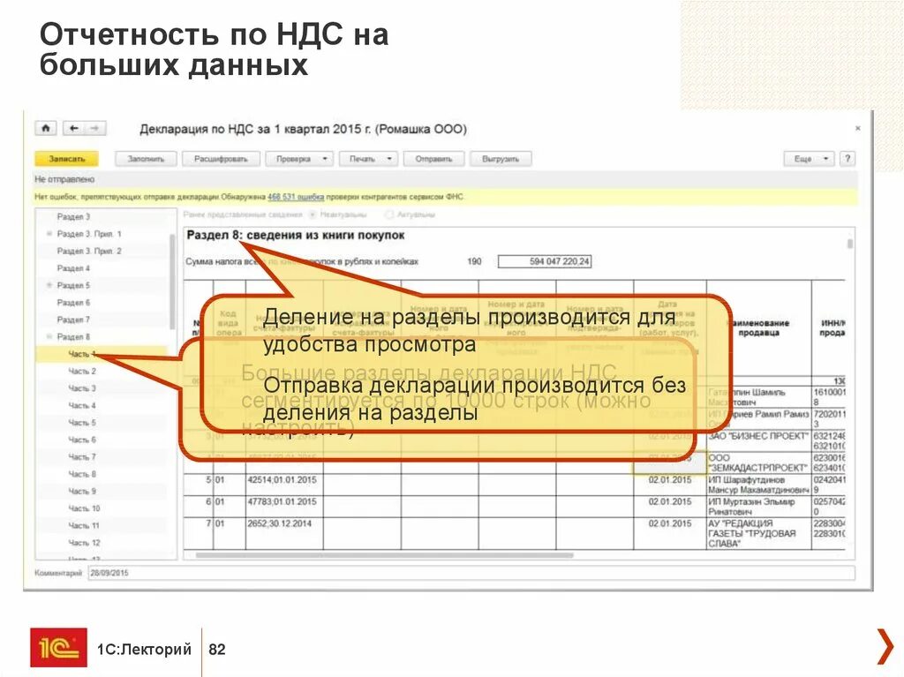The width and height of the screenshot is (904, 677).
Task: Expand the Раздел 5 tree node
Action: point(49,285)
